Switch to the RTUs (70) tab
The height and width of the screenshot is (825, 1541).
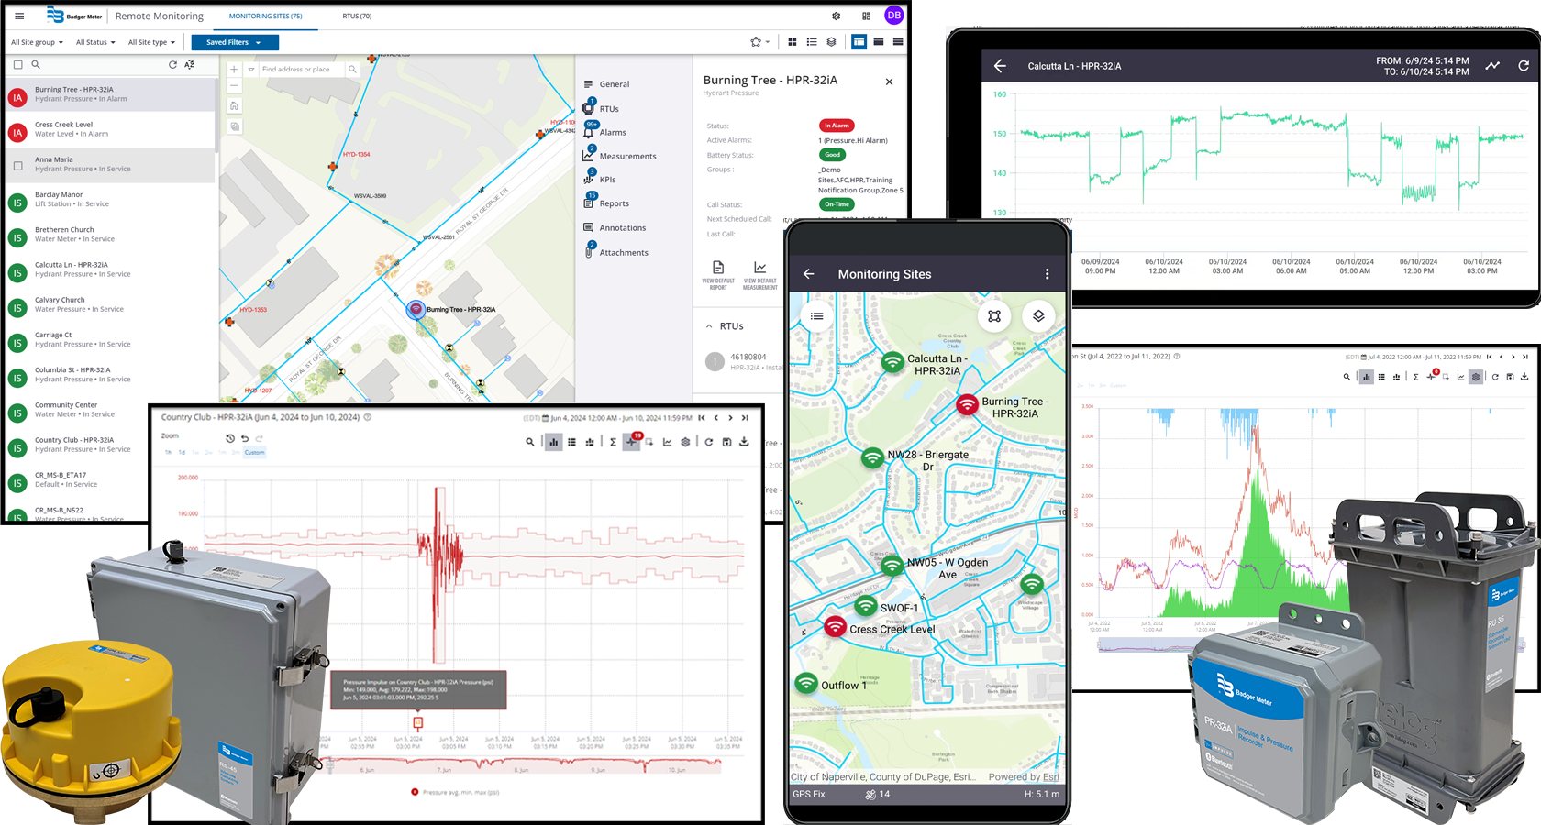357,16
